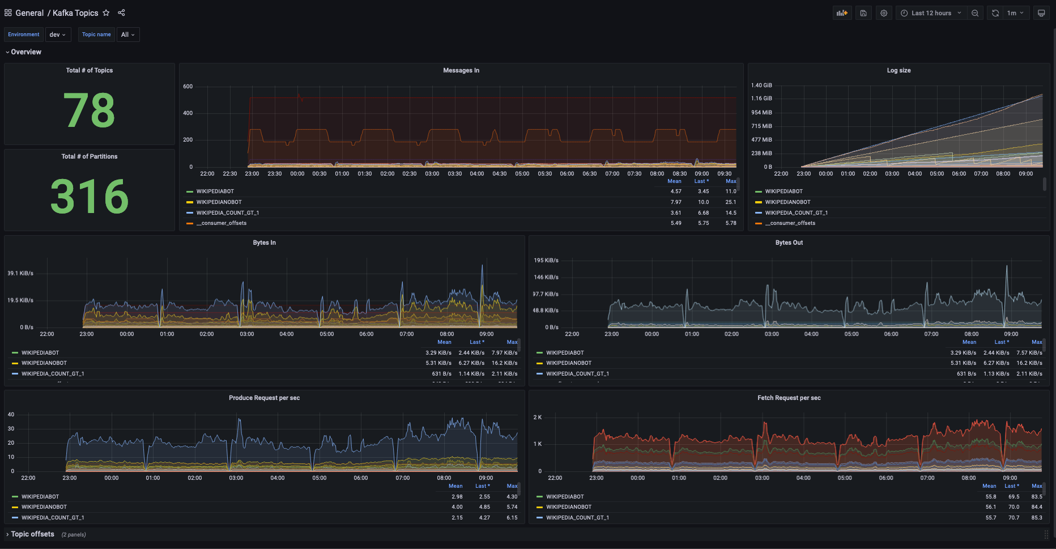
Task: Sort Fetch Request legend by Mean
Action: coord(989,486)
